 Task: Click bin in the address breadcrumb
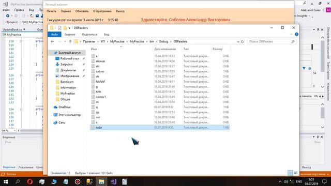point(152,41)
